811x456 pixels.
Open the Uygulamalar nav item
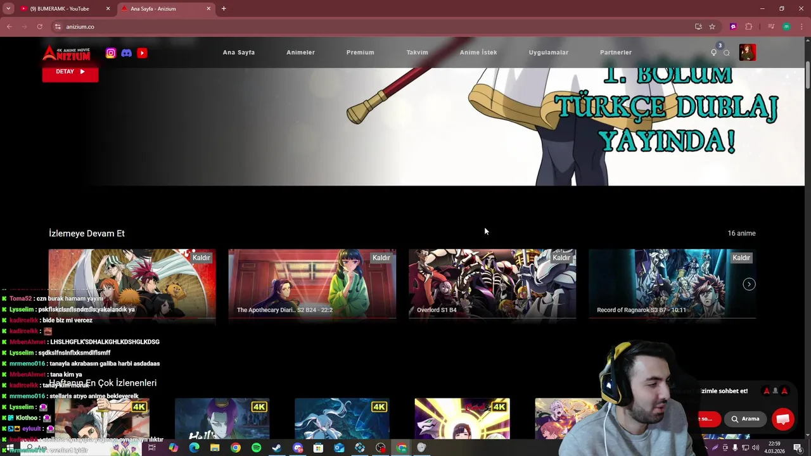click(x=549, y=53)
